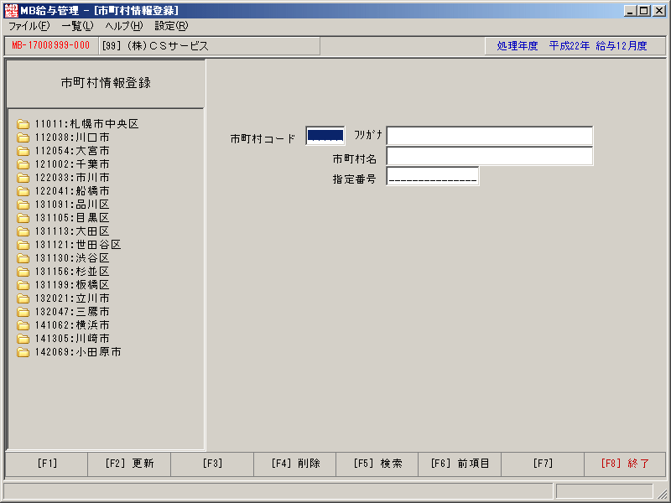Click the folder icon beside 112038:川口市

tap(23, 137)
